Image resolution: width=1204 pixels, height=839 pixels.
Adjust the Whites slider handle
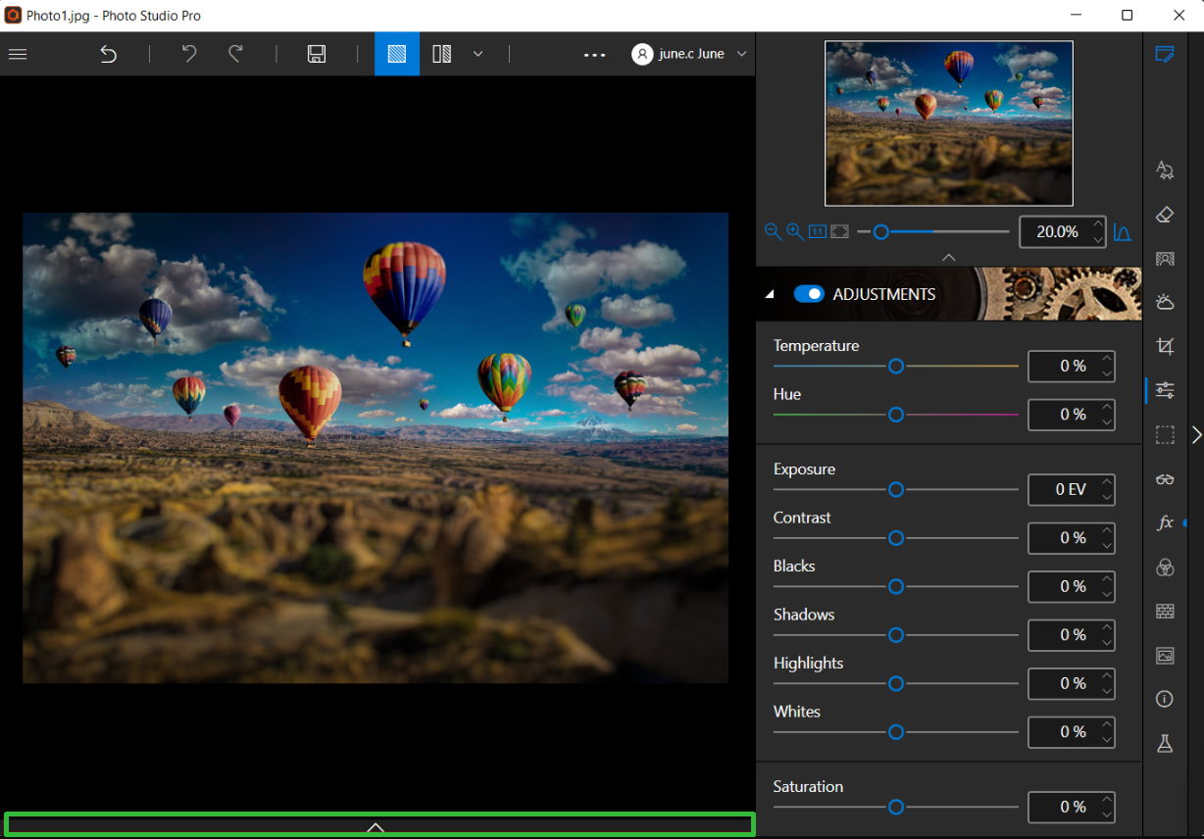point(896,732)
